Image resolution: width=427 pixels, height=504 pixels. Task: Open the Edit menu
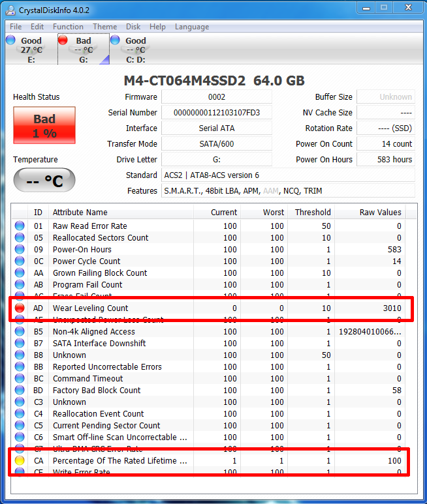point(37,27)
